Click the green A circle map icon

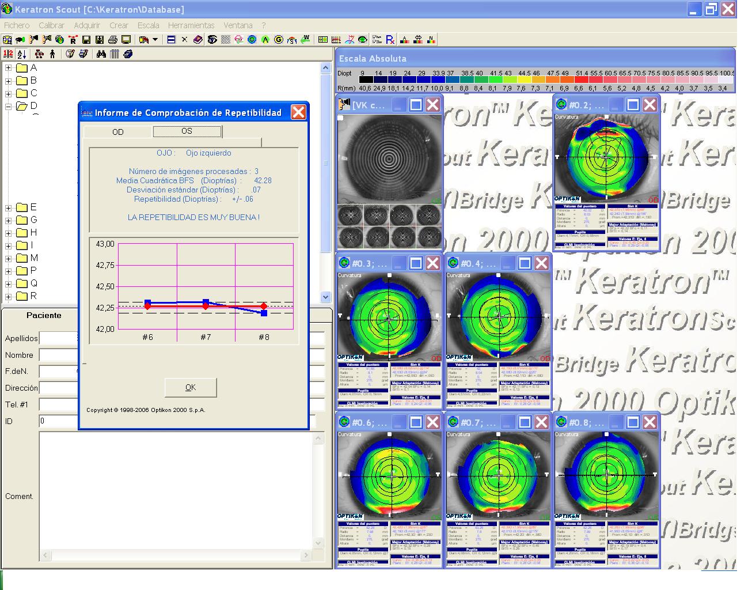tap(265, 40)
